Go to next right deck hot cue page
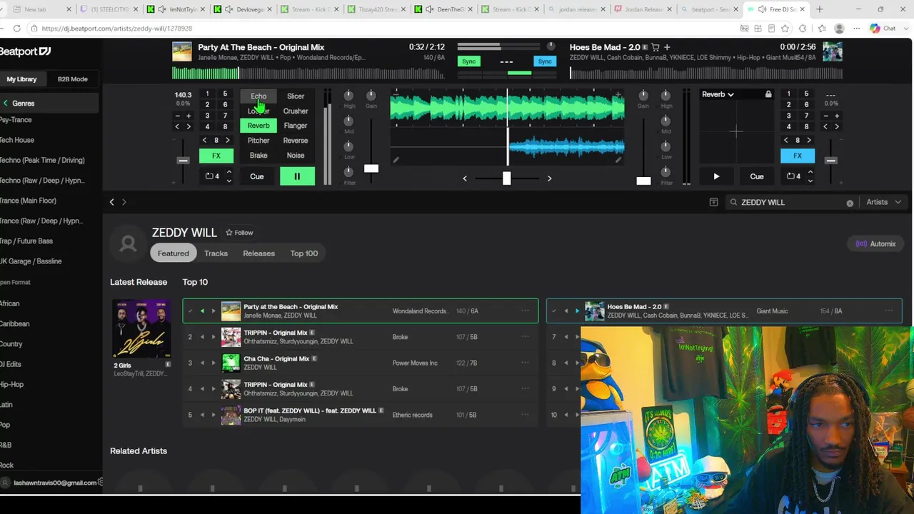The width and height of the screenshot is (914, 514). [809, 141]
